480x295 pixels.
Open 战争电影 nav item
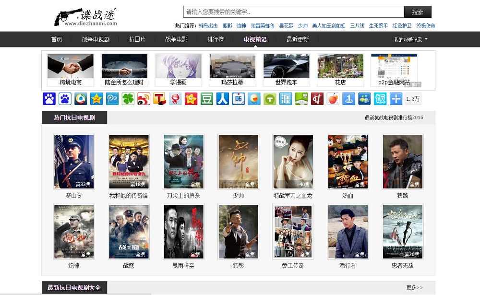(x=176, y=39)
